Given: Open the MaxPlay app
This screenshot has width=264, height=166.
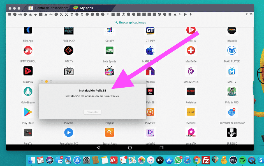Looking at the screenshot, I should [28, 71].
